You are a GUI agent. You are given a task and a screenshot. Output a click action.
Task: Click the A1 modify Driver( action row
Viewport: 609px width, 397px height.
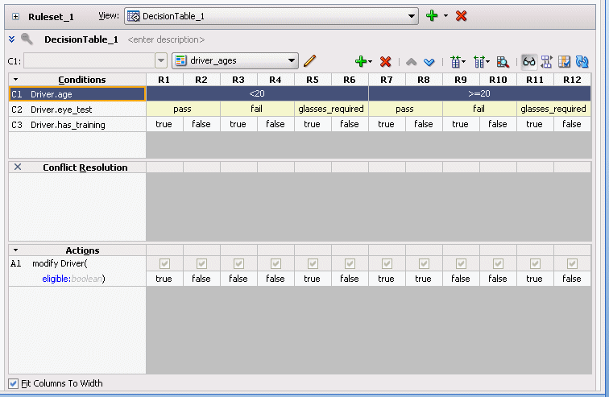tap(77, 263)
